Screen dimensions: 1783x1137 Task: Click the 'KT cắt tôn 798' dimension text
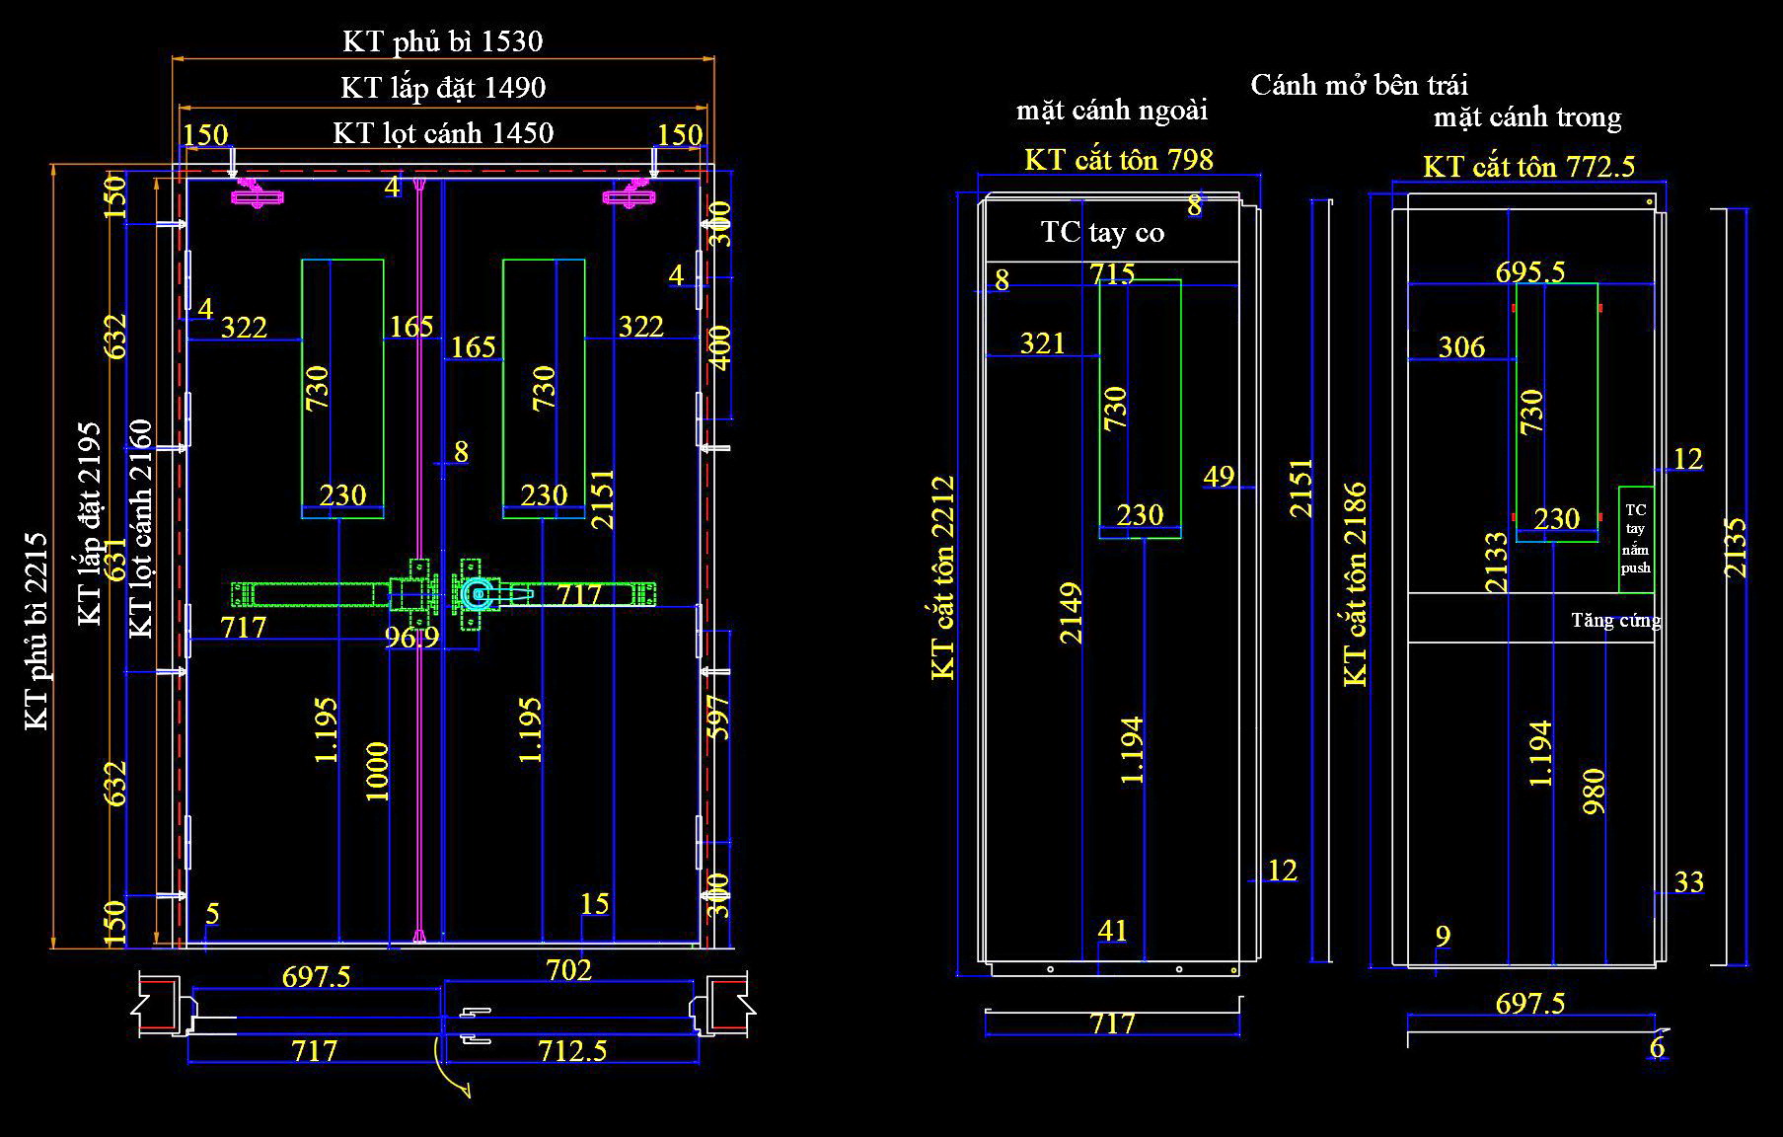1118,160
